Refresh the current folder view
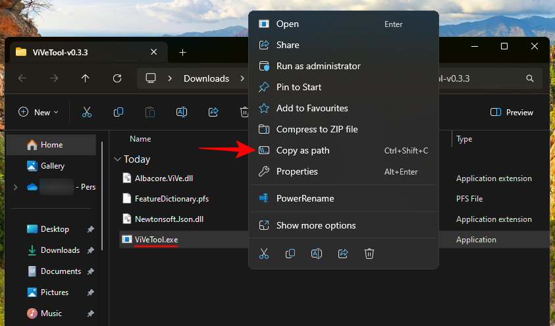The width and height of the screenshot is (555, 326). (117, 78)
